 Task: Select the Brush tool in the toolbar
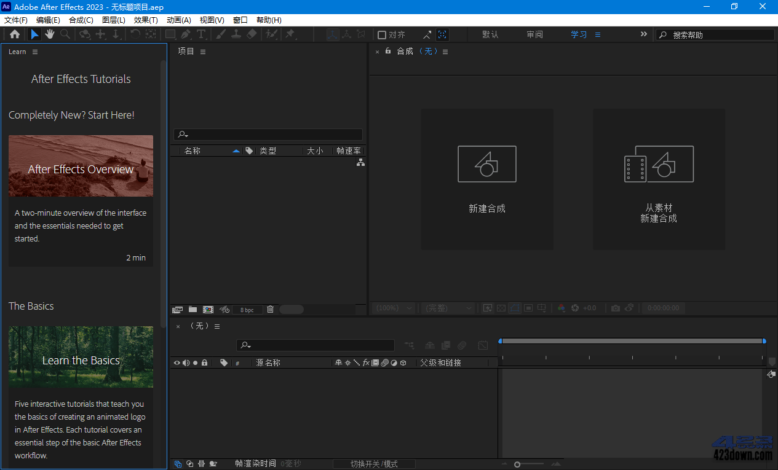(220, 34)
